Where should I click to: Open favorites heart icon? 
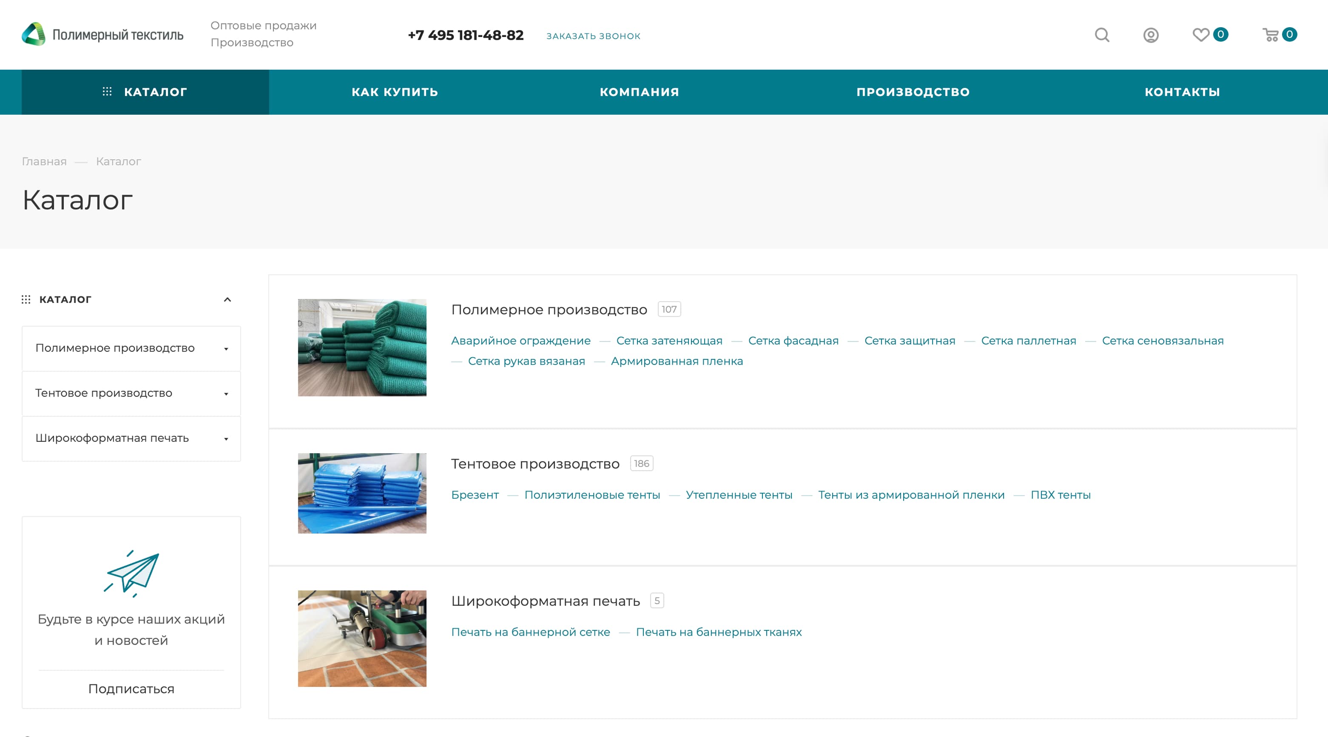pyautogui.click(x=1201, y=35)
